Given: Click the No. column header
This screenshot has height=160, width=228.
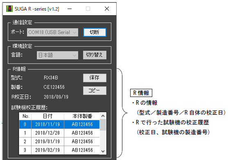Looking at the screenshot, I should pos(25,116).
